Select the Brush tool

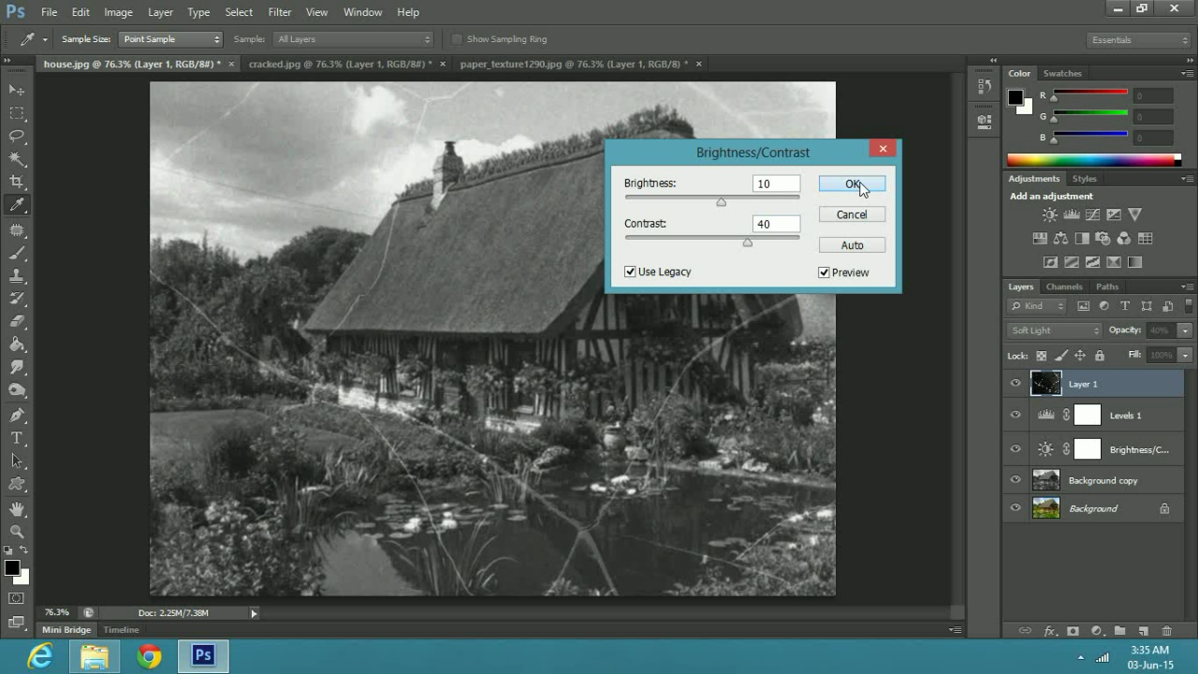click(x=17, y=253)
